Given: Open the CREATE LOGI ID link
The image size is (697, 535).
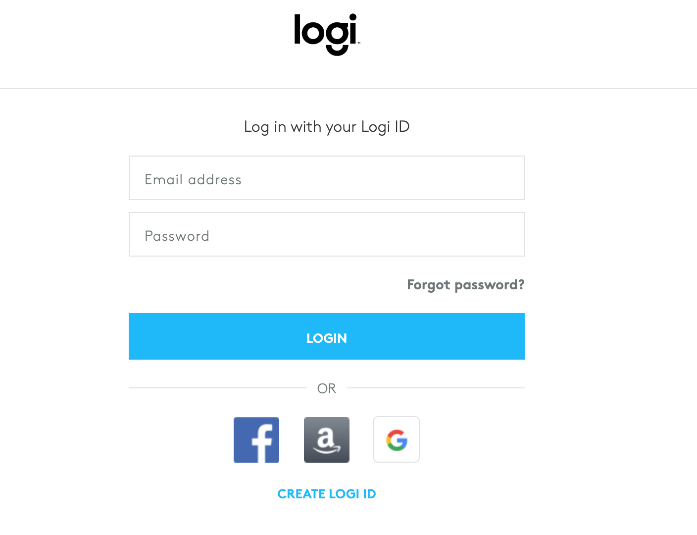Looking at the screenshot, I should (327, 494).
